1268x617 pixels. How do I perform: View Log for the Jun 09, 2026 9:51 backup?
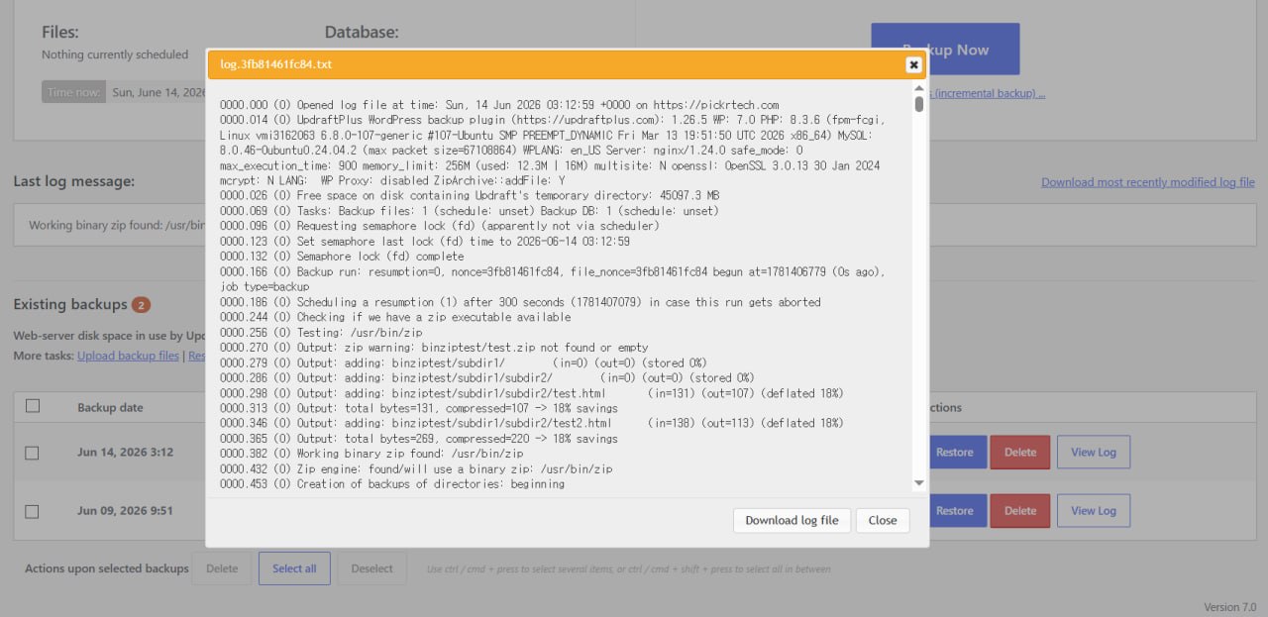(1094, 510)
